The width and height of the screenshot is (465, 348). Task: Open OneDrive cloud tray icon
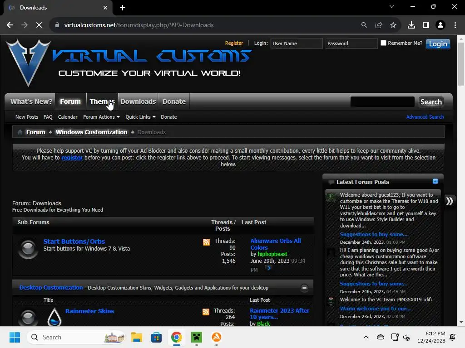pyautogui.click(x=381, y=337)
